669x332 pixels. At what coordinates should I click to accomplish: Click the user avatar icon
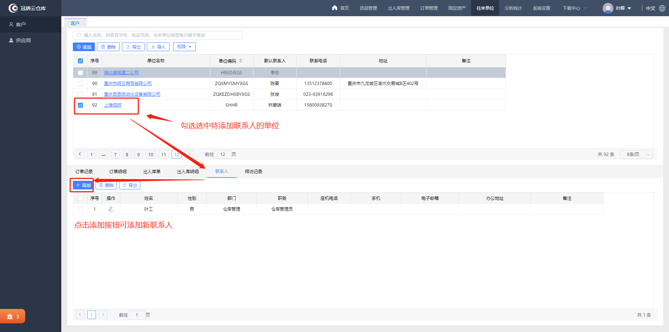point(608,8)
